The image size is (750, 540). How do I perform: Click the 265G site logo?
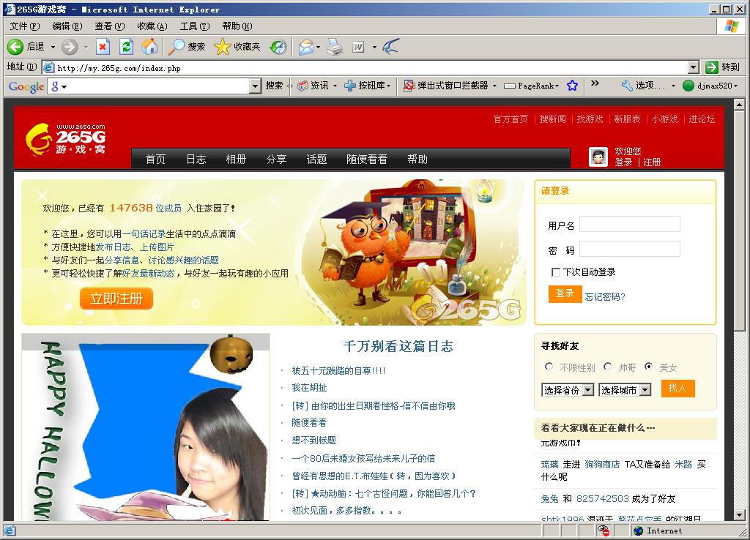(x=65, y=140)
